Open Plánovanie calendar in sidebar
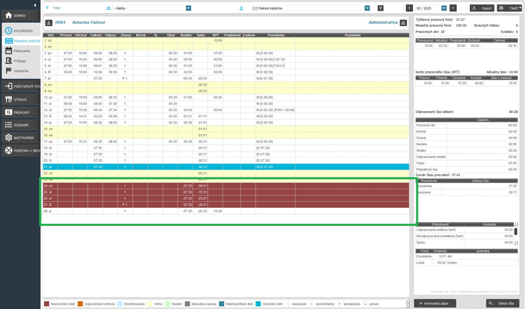Image resolution: width=525 pixels, height=309 pixels. pyautogui.click(x=9, y=51)
